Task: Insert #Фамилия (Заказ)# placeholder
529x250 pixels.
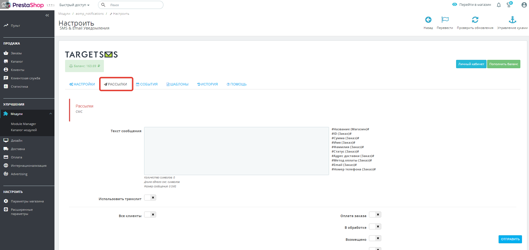Action: 348,147
